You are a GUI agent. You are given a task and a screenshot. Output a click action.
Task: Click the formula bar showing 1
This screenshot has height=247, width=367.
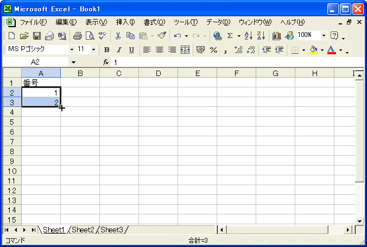point(237,62)
